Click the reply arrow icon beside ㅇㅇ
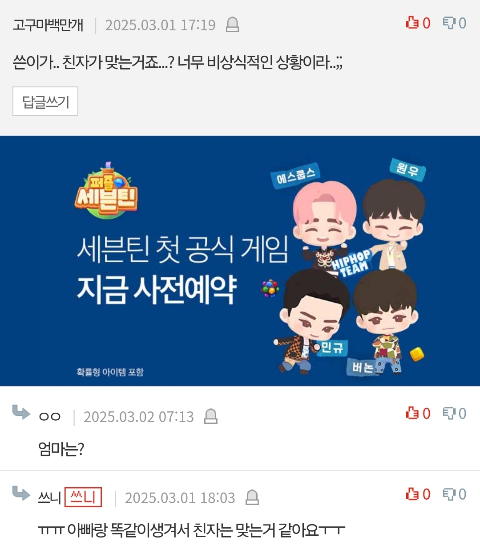Viewport: 480px width, 558px height. tap(21, 412)
